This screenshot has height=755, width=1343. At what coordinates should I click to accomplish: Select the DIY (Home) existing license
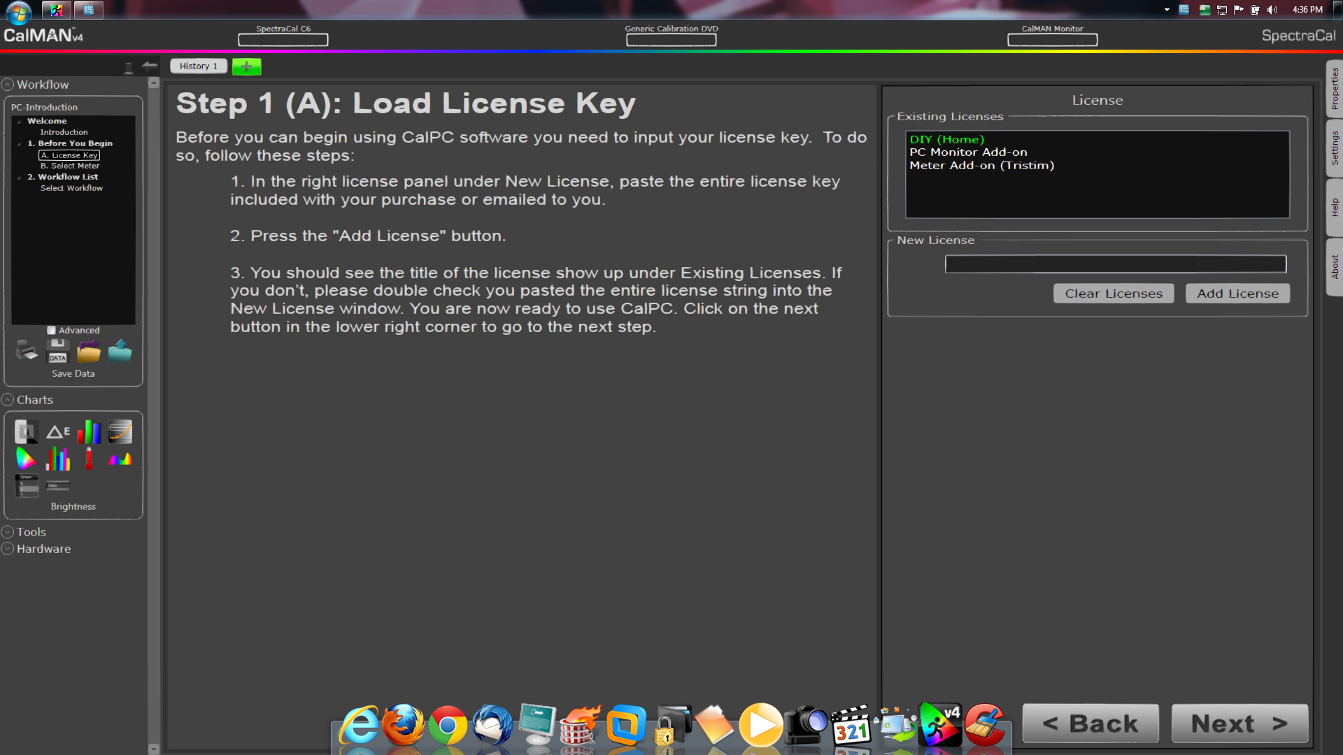pos(946,139)
